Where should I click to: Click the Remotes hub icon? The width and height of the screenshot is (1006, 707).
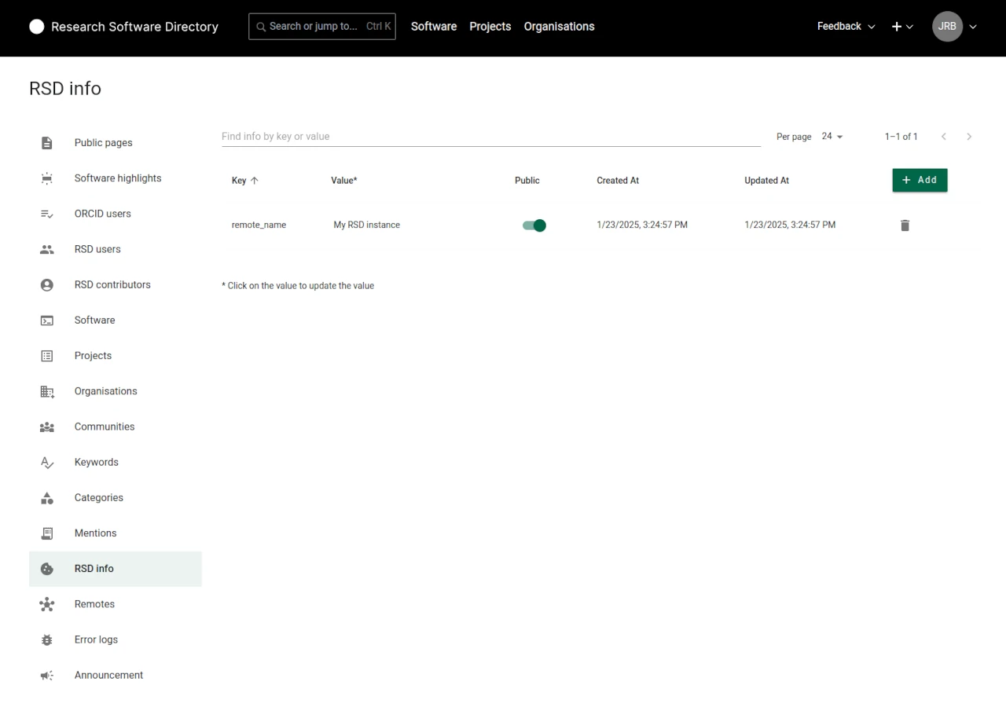(47, 605)
